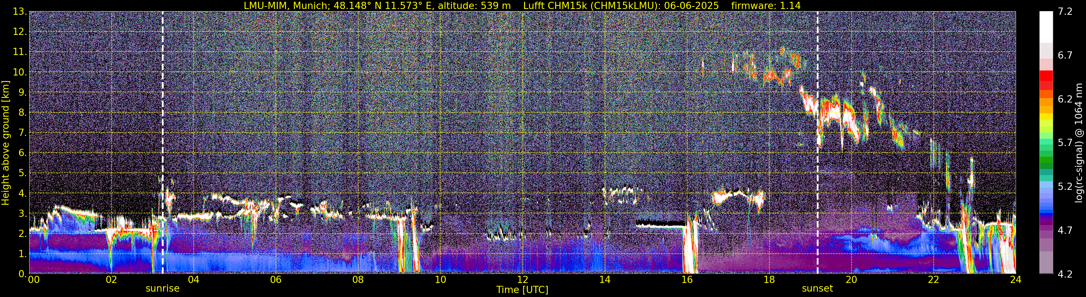Click the height axis tick label '10.'
This screenshot has width=1086, height=297.
click(x=19, y=72)
